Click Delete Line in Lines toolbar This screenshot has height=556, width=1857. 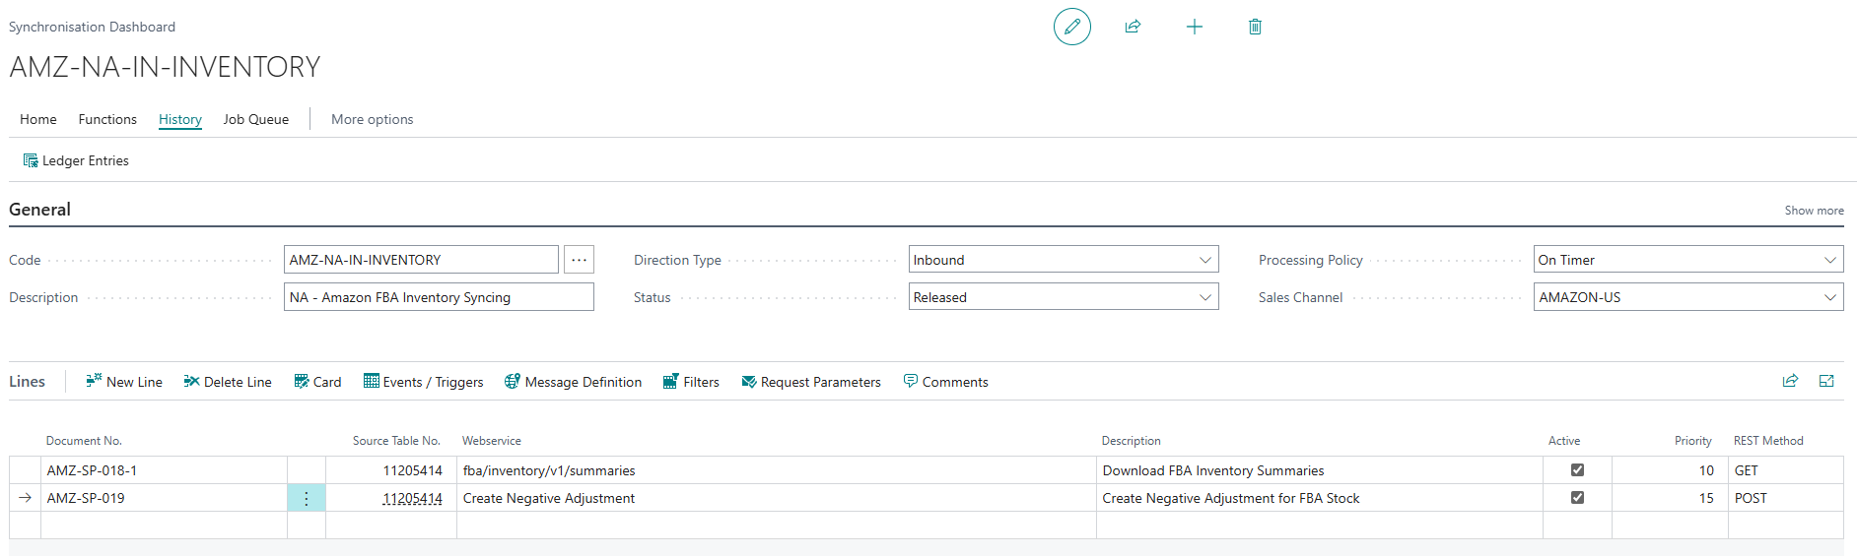[x=228, y=382]
